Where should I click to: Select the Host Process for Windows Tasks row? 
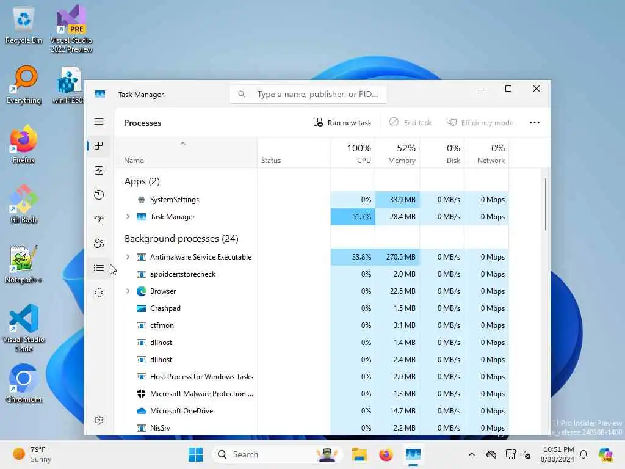[312, 376]
